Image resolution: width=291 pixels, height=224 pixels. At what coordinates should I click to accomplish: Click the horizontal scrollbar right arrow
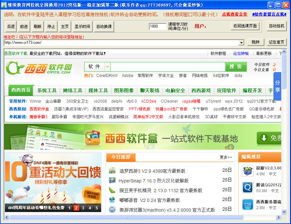(278, 217)
